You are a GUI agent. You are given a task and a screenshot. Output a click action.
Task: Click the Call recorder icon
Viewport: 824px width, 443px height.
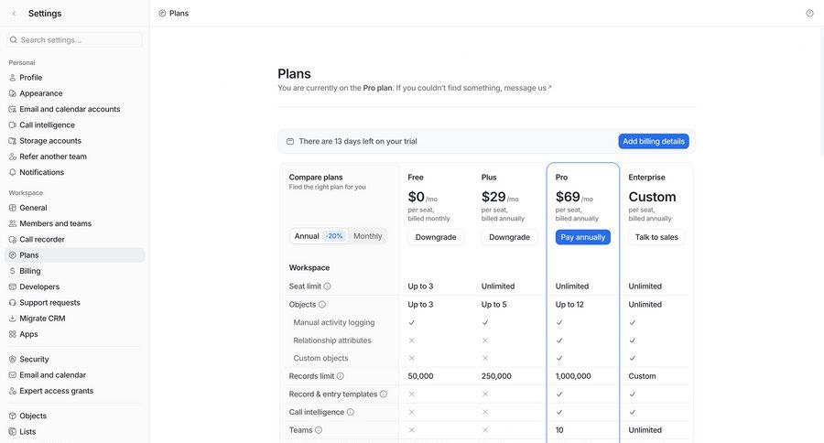tap(13, 240)
